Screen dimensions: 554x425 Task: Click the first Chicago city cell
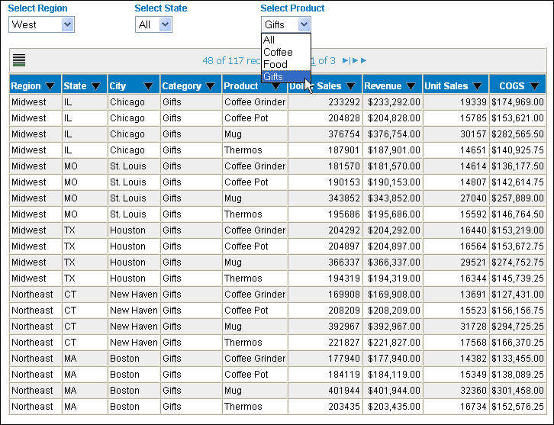127,102
